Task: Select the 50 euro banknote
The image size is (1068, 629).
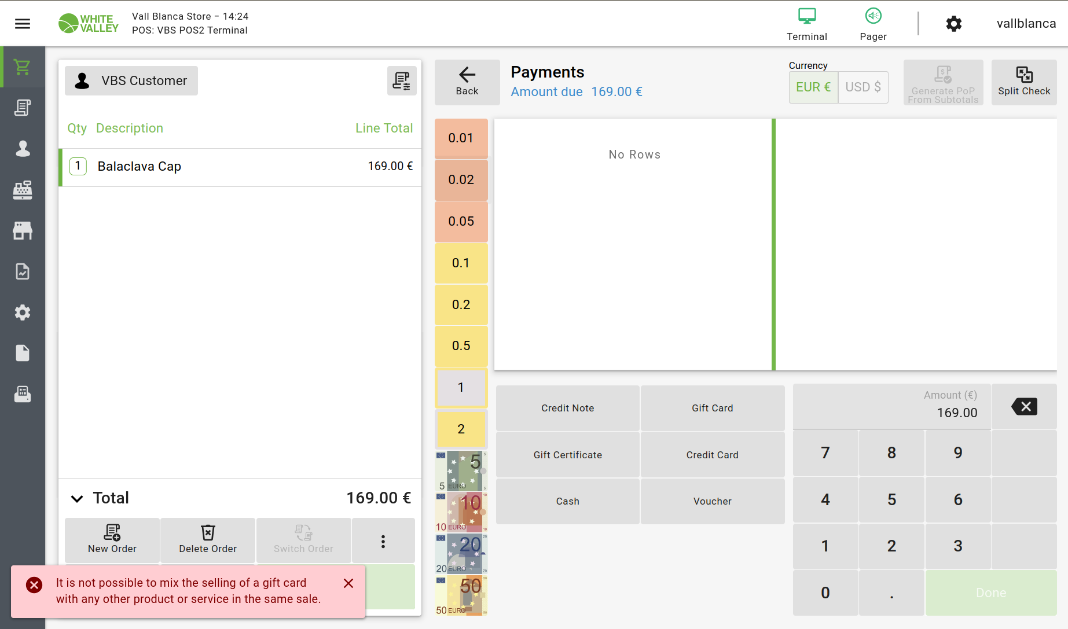Action: click(x=461, y=595)
